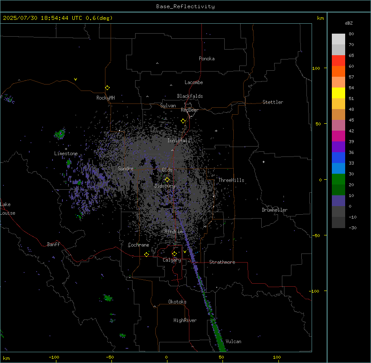371x363 pixels.
Task: Click the yellow V marker east of Calgary
Action: [185, 252]
